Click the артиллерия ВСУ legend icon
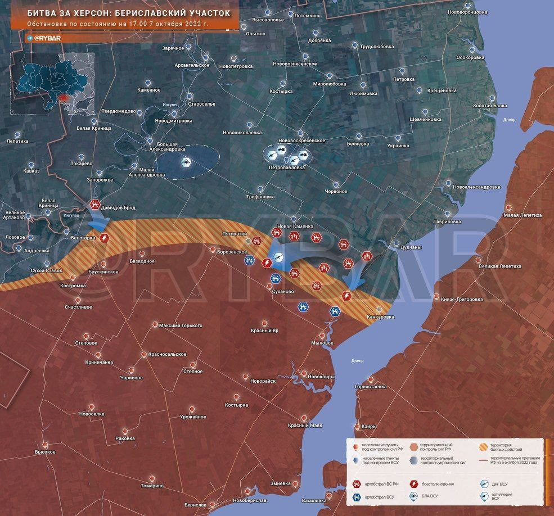The image size is (554, 516). [483, 496]
